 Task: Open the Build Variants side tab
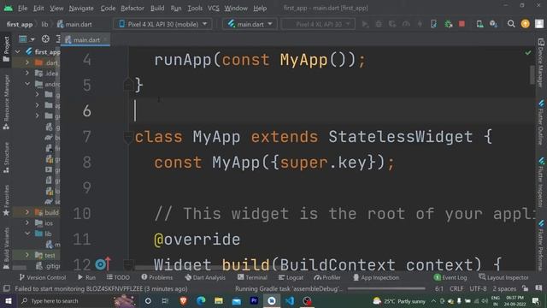point(6,248)
